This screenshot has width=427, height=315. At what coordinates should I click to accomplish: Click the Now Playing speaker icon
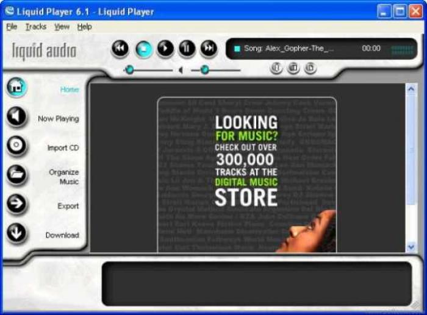pos(16,117)
